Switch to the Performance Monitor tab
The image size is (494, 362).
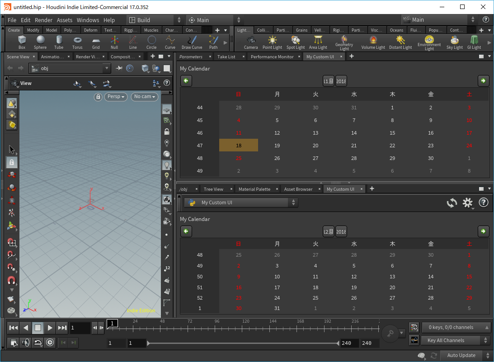[272, 56]
